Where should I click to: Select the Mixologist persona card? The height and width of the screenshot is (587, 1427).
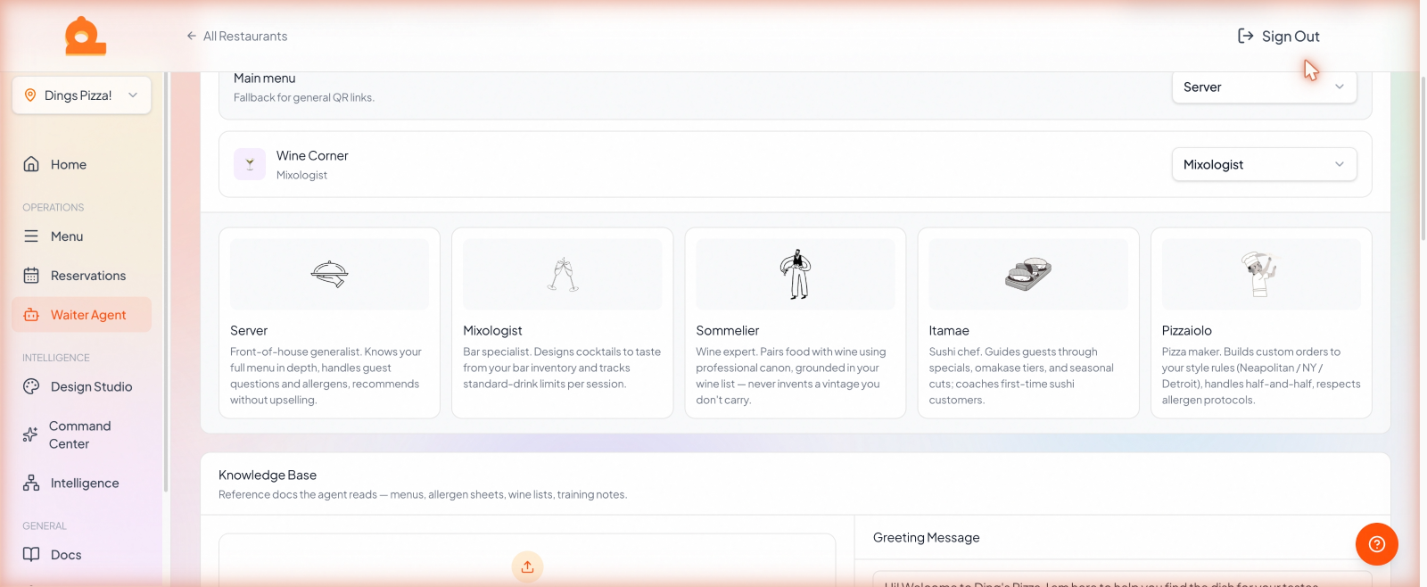tap(562, 323)
